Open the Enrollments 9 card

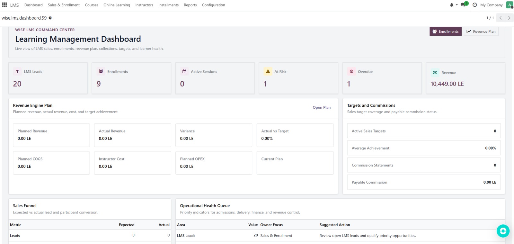coord(131,78)
